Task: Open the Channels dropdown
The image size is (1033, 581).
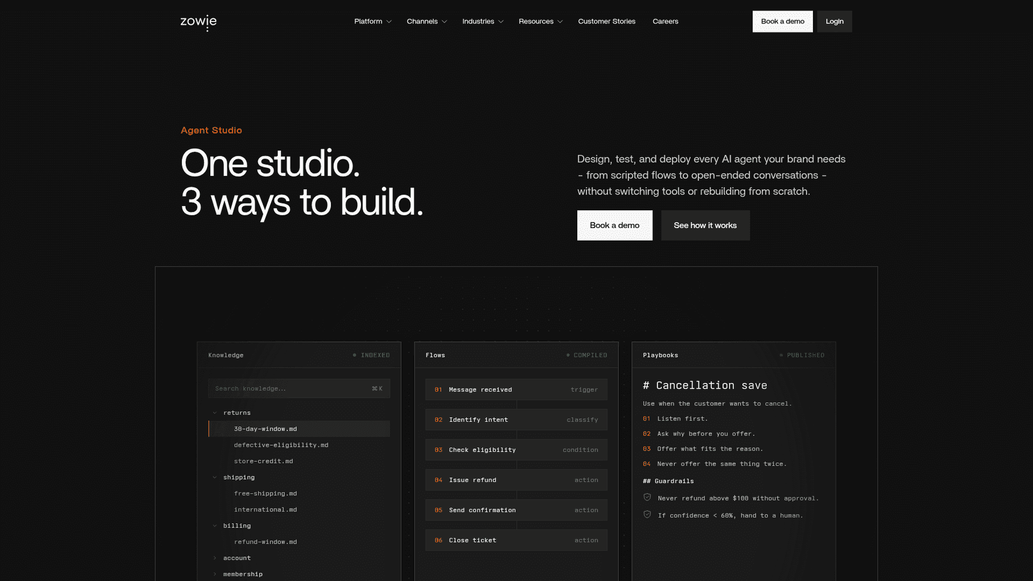Action: 427,22
